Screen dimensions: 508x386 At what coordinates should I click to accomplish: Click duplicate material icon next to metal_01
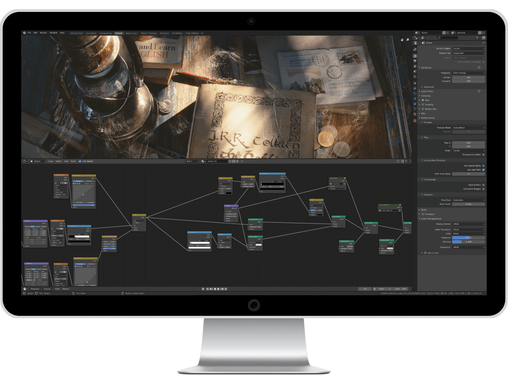tap(234, 161)
